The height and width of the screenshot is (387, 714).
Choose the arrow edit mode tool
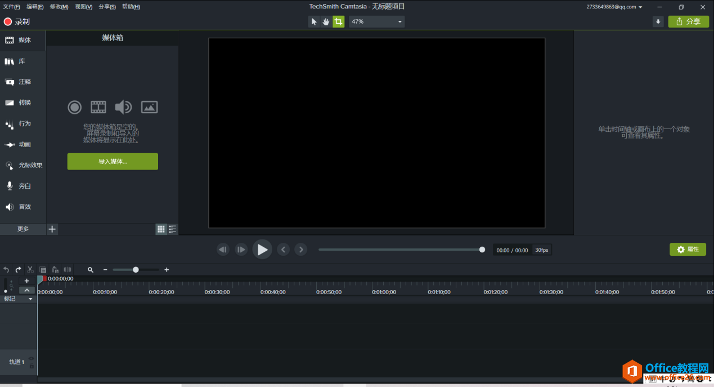tap(314, 21)
